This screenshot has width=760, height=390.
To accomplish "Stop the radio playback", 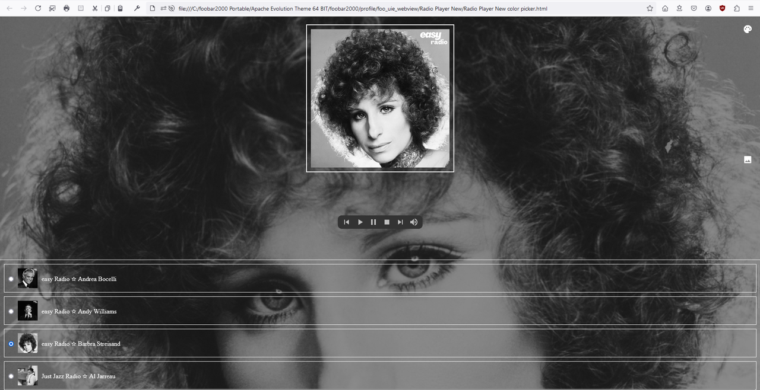I will [387, 222].
